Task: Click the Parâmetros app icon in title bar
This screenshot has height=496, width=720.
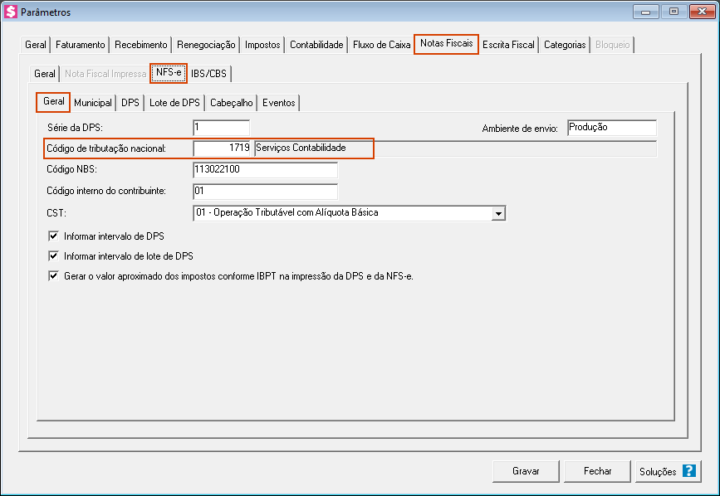Action: pos(11,12)
